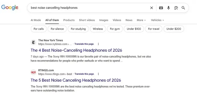Screen dimensions: 197x97
Task: Open three-dot menu for RTINGS result
Action: [98, 74]
